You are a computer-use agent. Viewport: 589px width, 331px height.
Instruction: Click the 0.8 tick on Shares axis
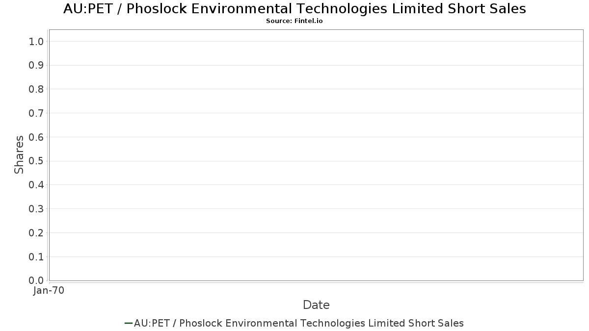point(37,89)
